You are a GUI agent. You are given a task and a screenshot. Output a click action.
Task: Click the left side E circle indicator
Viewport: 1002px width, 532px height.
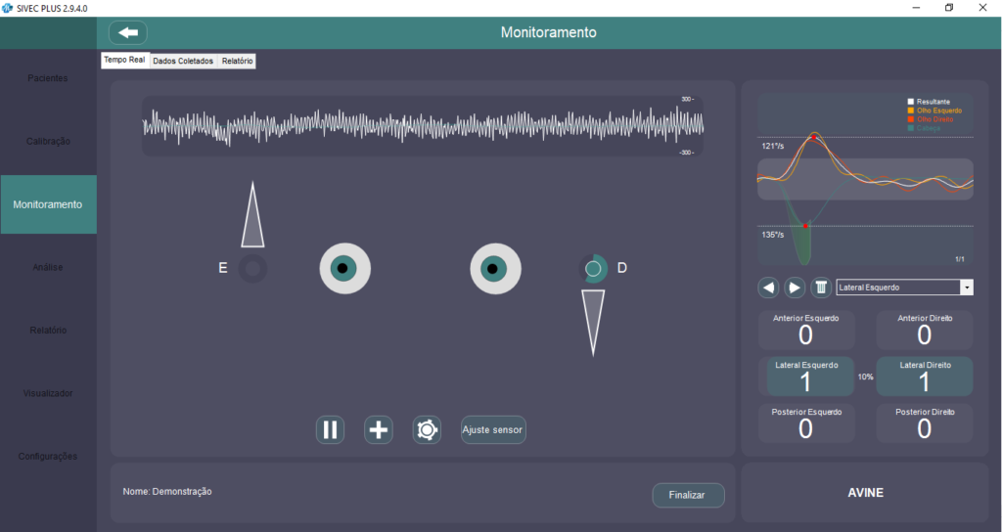coord(252,269)
